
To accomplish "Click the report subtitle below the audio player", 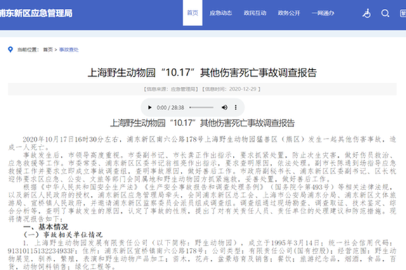I will tap(202, 123).
